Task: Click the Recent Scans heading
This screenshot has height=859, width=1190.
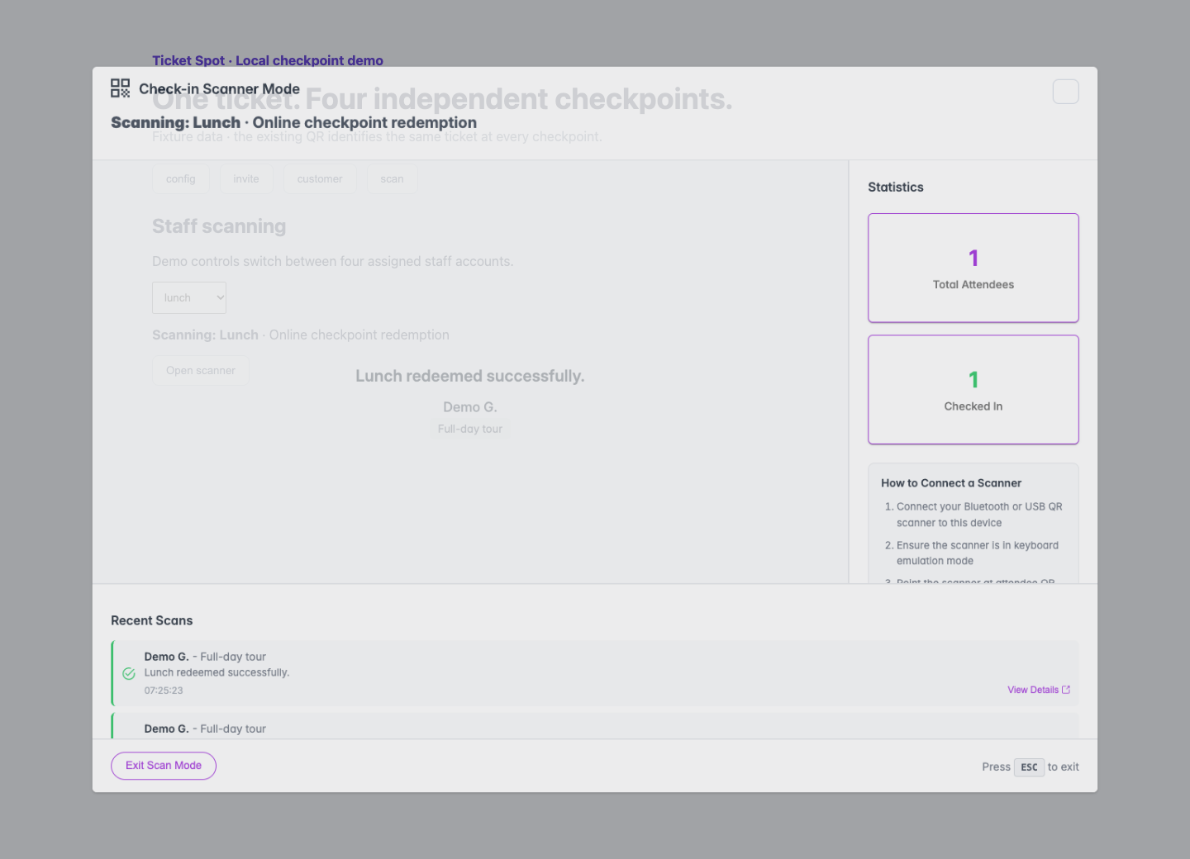Action: click(x=152, y=620)
